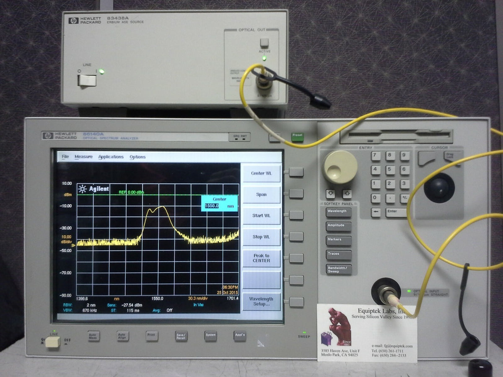Tap the keypad 3 key
The height and width of the screenshot is (377, 503).
[x=404, y=184]
